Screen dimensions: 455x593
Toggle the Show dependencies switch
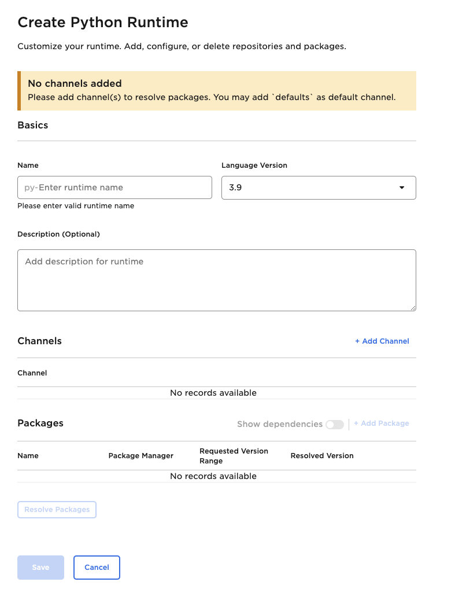pyautogui.click(x=334, y=424)
